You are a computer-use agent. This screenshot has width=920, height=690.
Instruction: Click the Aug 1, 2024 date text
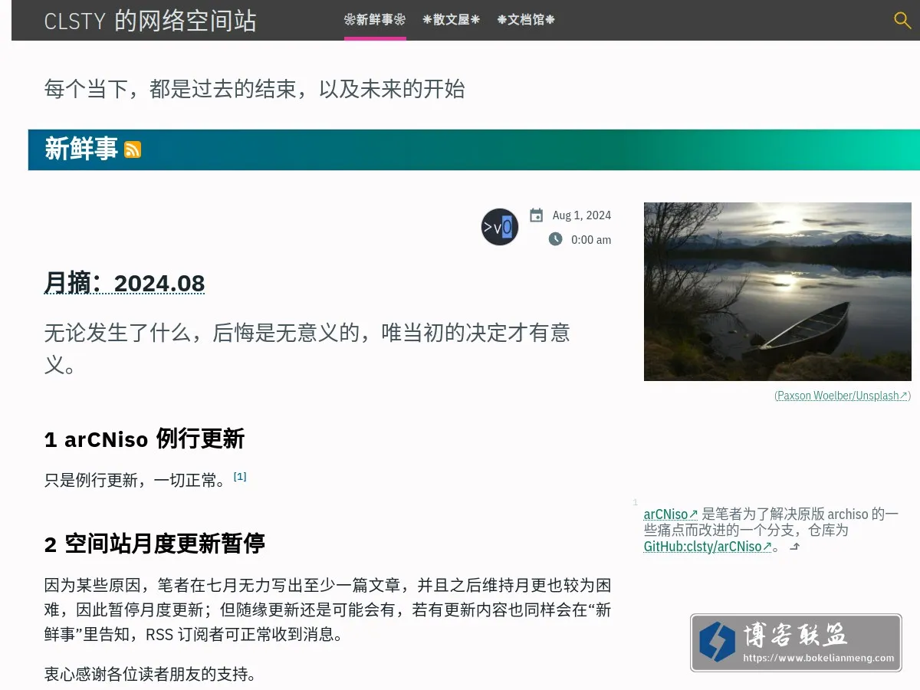pyautogui.click(x=582, y=215)
